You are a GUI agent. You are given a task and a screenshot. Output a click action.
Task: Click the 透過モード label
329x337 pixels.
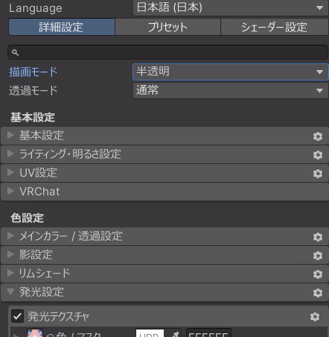click(33, 91)
